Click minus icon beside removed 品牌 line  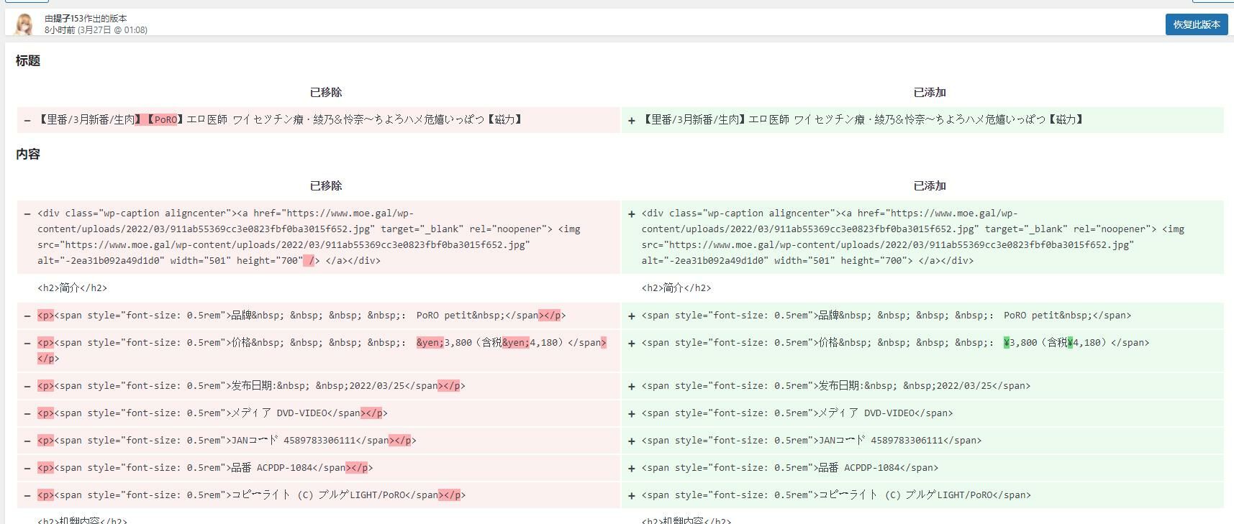(27, 316)
